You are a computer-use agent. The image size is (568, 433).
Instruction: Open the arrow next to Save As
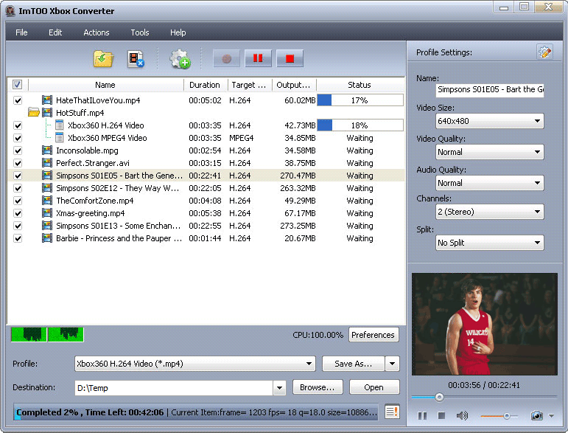click(x=393, y=364)
